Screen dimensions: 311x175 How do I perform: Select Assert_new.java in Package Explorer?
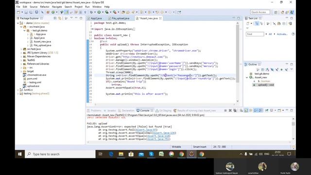tap(42, 42)
